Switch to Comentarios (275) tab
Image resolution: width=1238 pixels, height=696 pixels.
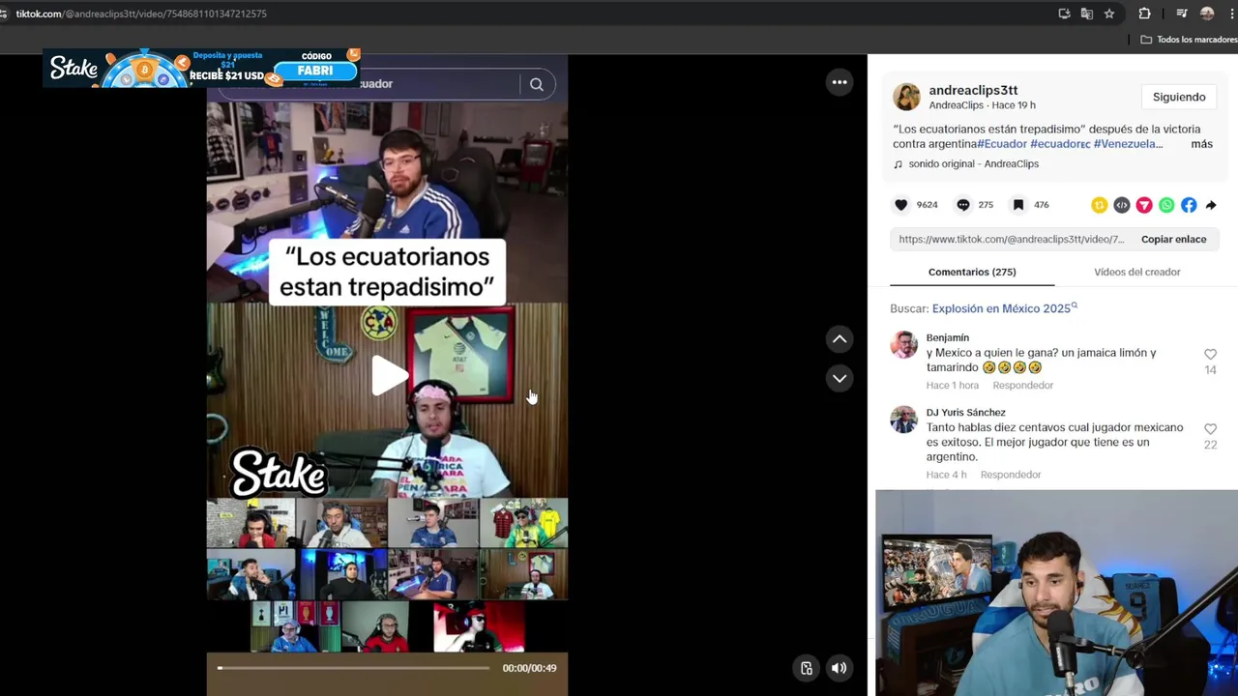coord(972,272)
